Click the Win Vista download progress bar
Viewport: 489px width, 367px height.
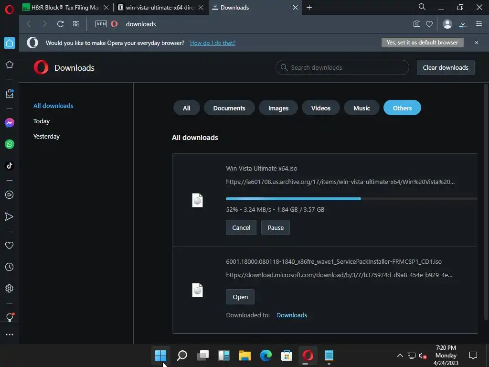[x=351, y=199]
